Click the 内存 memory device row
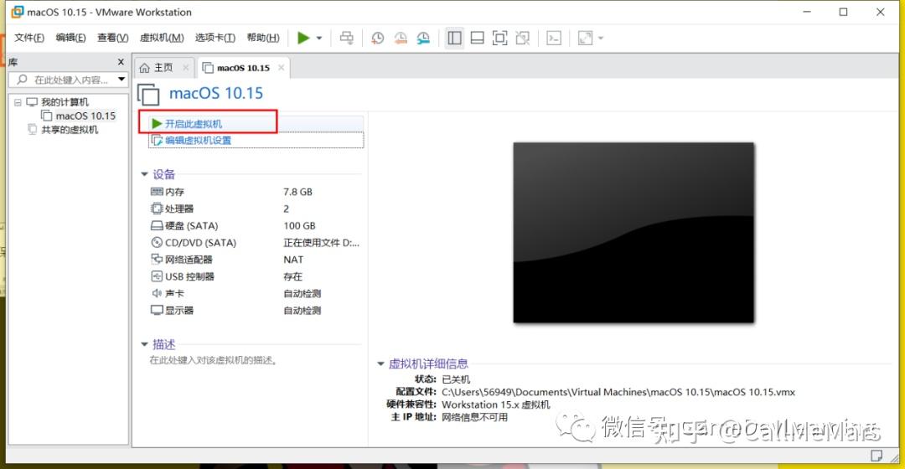 [x=255, y=192]
